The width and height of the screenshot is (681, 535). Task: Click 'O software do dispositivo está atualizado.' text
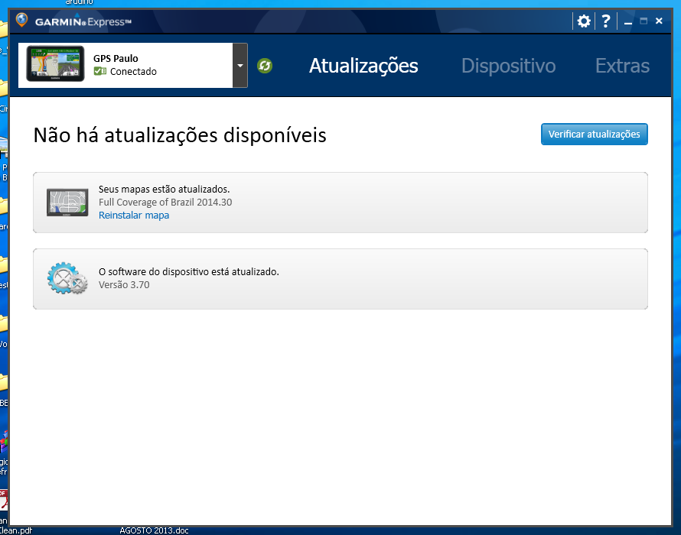point(188,271)
